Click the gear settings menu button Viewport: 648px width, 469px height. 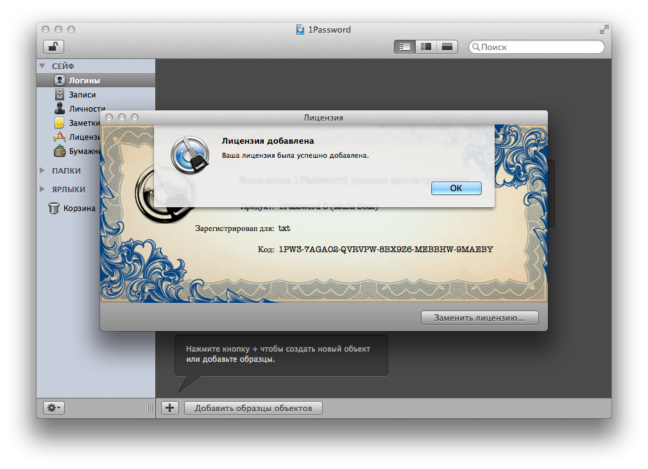pos(53,408)
